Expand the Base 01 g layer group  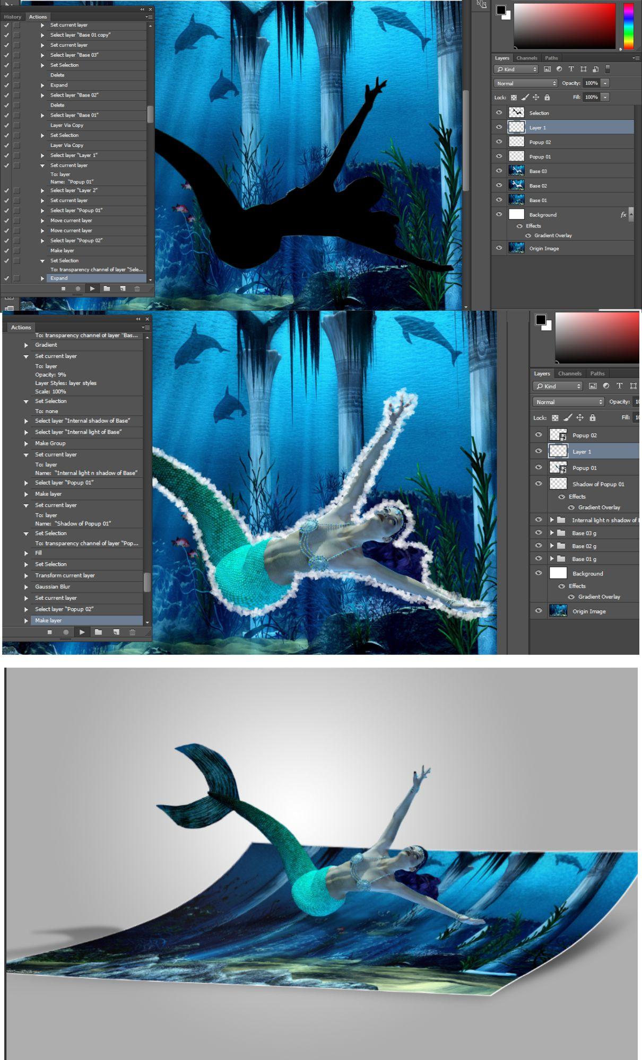coord(552,559)
